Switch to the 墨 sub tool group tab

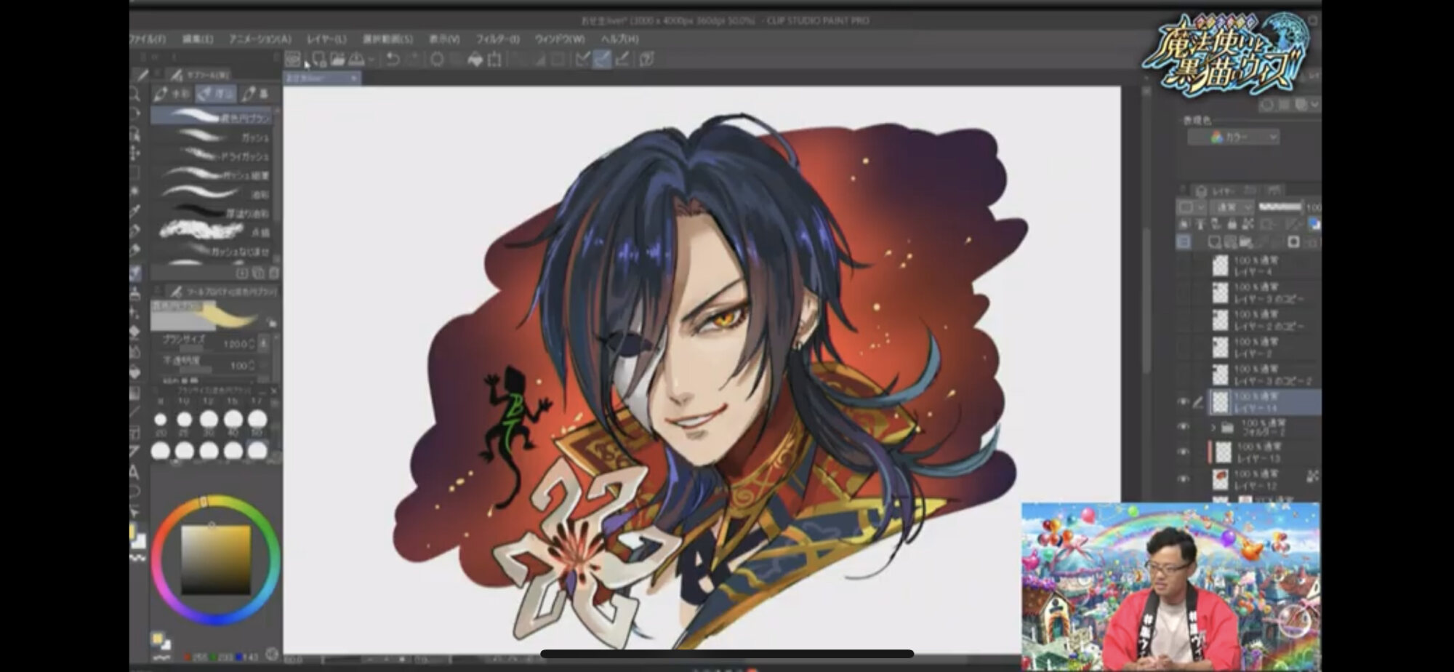(x=257, y=94)
